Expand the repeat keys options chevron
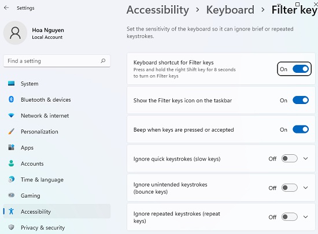The image size is (318, 234). click(x=306, y=217)
